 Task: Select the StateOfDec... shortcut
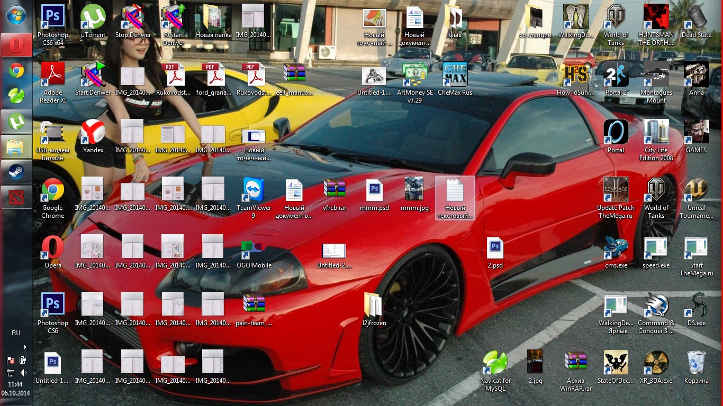pos(616,367)
